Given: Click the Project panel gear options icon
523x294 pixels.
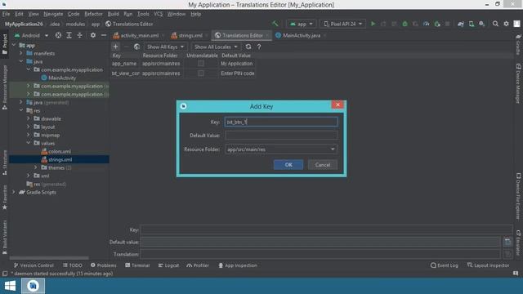Looking at the screenshot, I should click(x=92, y=35).
